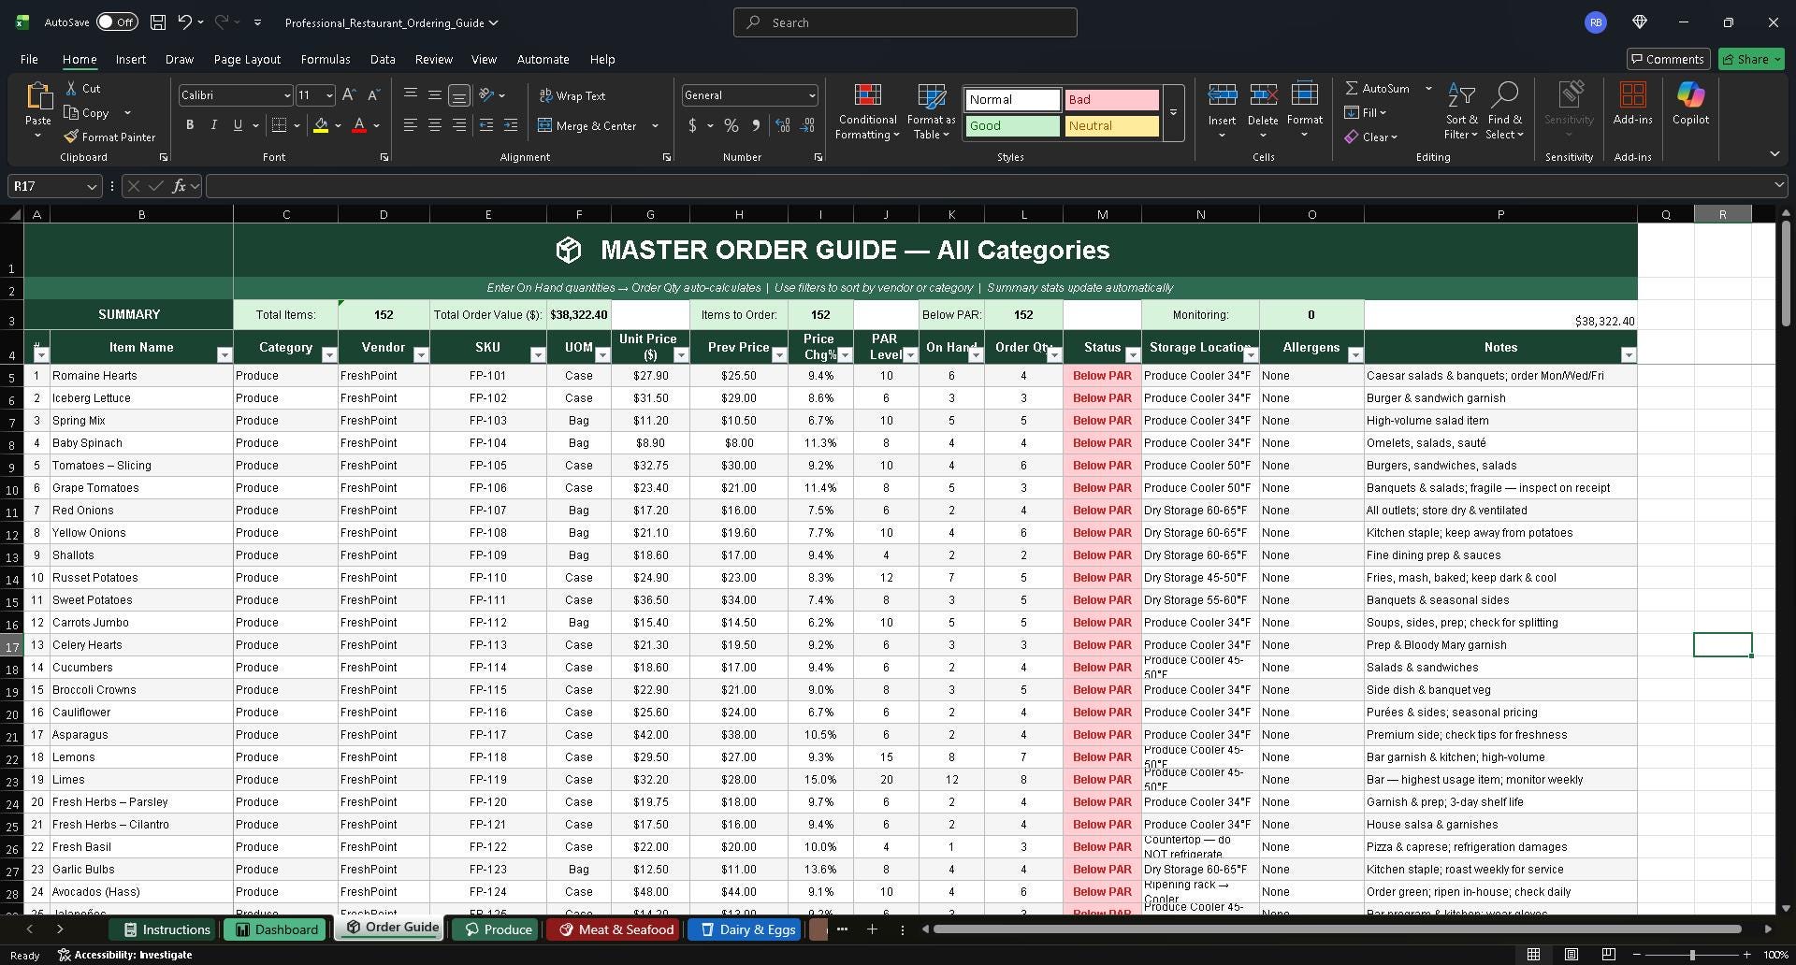Open Sort & Filter
The image size is (1796, 965).
(x=1461, y=112)
